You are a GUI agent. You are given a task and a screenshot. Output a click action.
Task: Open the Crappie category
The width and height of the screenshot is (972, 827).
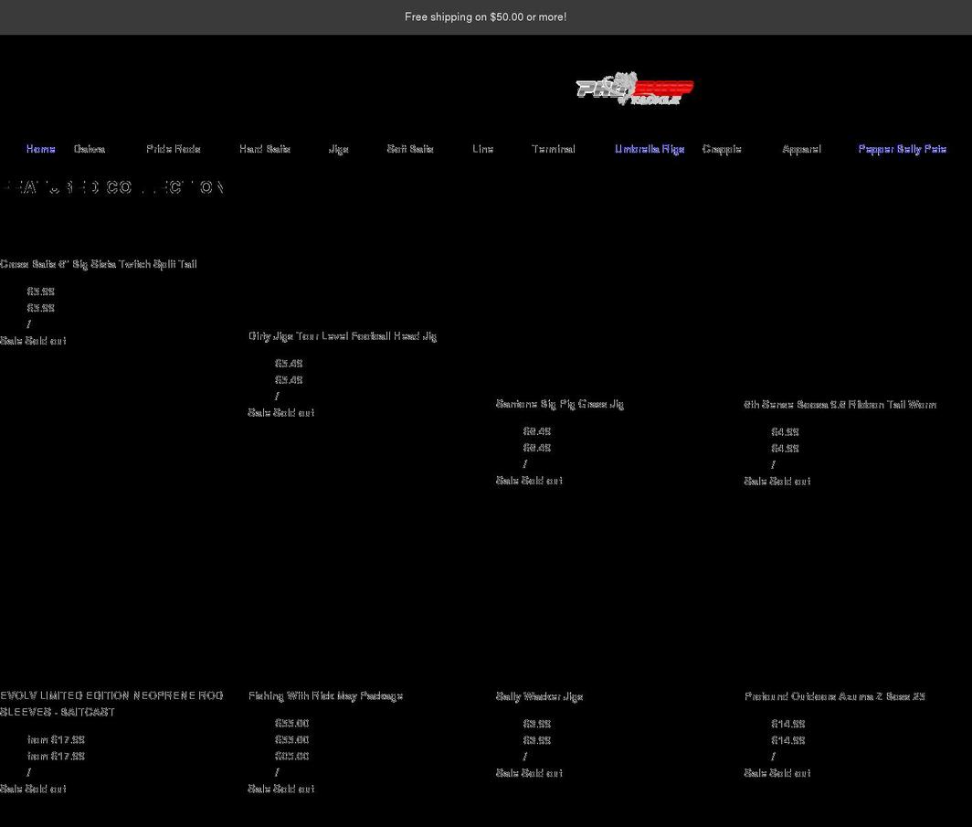click(722, 149)
